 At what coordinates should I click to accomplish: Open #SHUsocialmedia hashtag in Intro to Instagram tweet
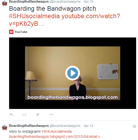click(57, 131)
